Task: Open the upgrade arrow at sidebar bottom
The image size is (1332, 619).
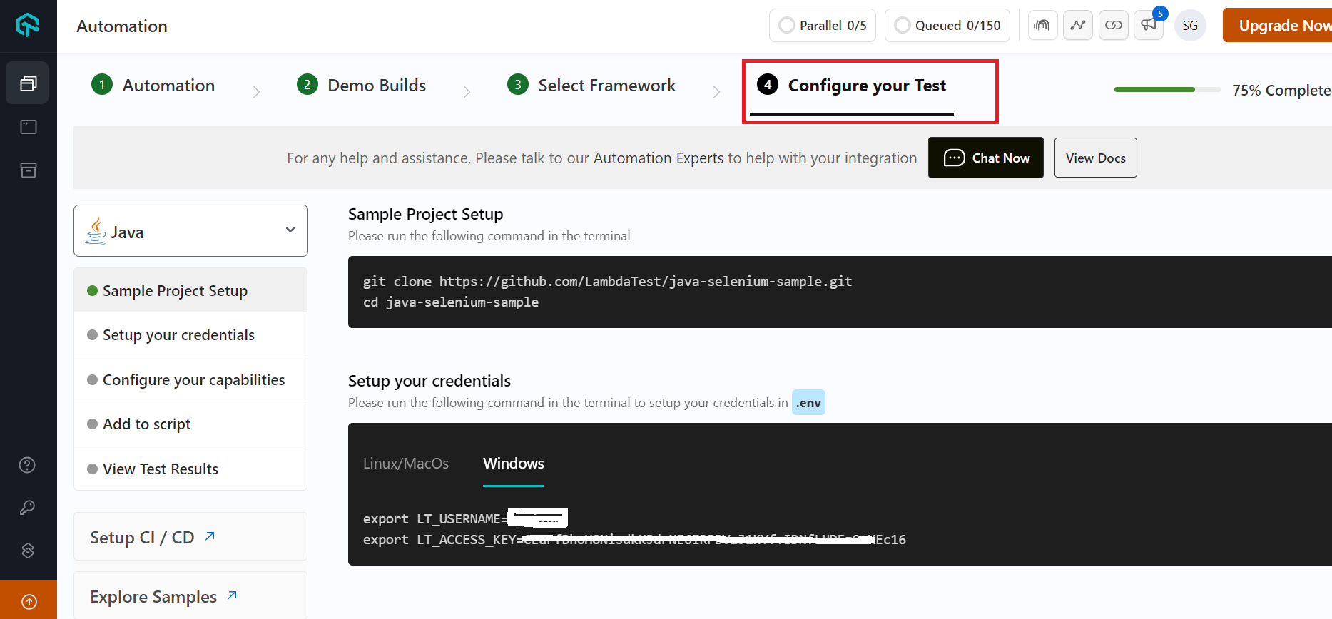Action: (x=28, y=600)
